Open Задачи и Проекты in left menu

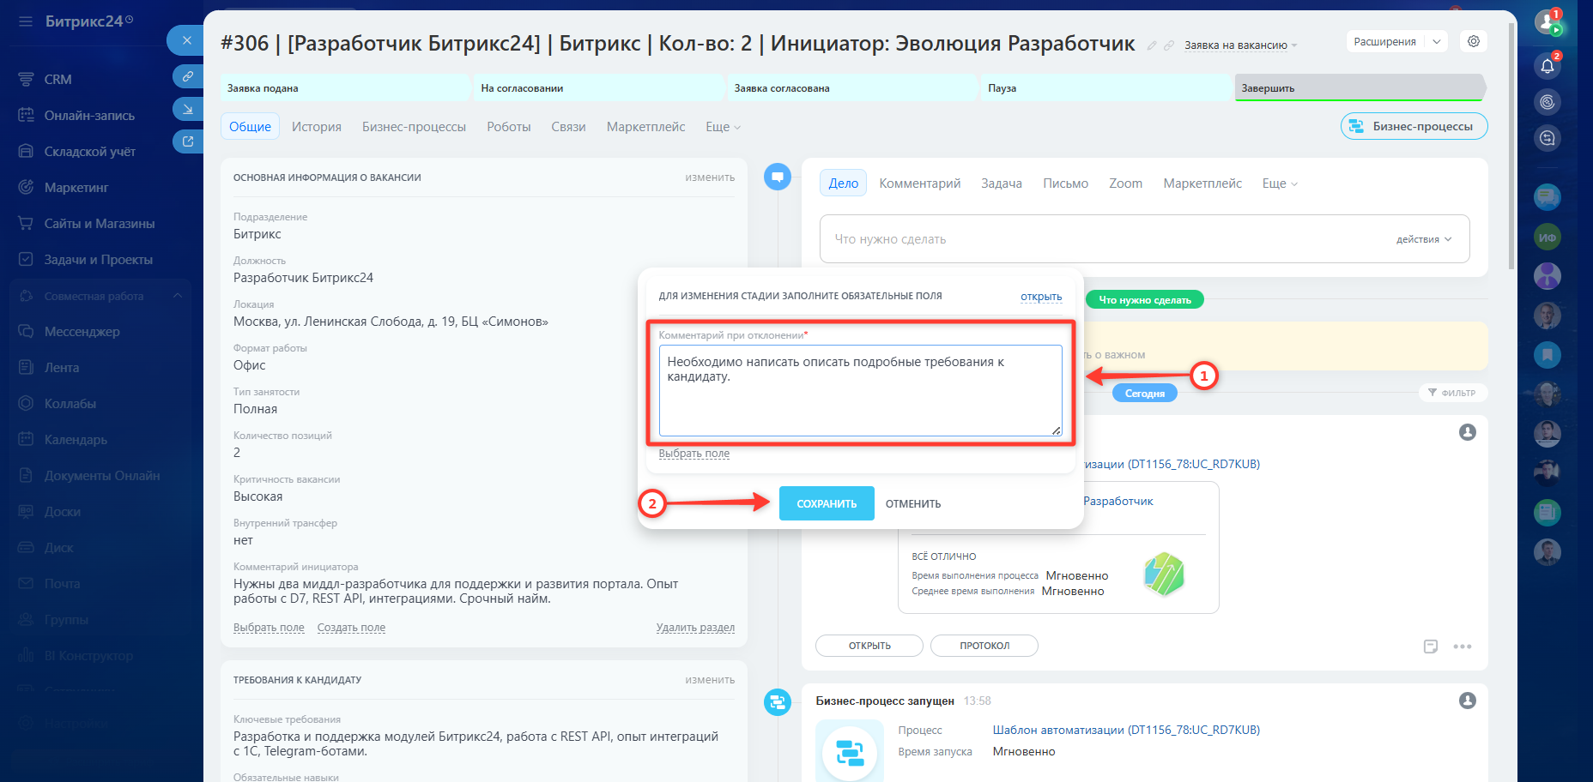click(x=98, y=259)
